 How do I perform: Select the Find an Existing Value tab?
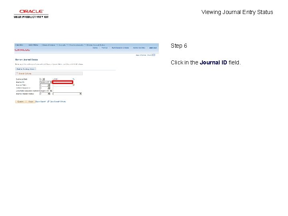tap(26, 69)
